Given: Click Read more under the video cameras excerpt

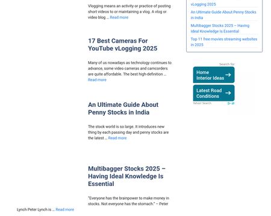Looking at the screenshot, I should 97,80.
